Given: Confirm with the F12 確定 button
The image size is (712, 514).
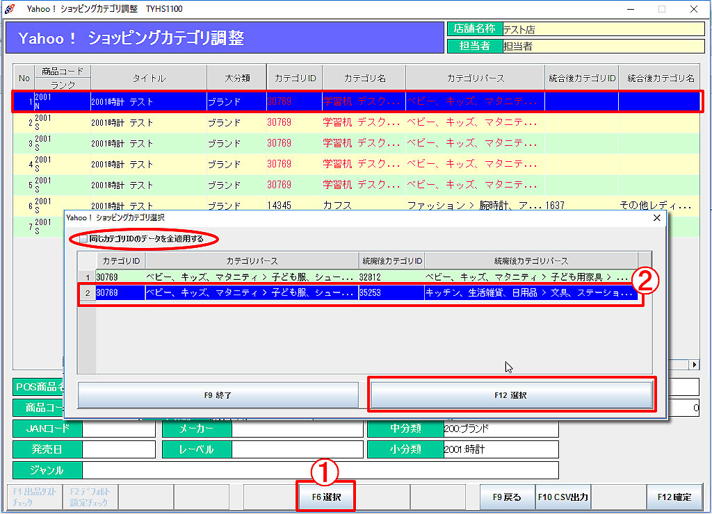Looking at the screenshot, I should point(674,497).
